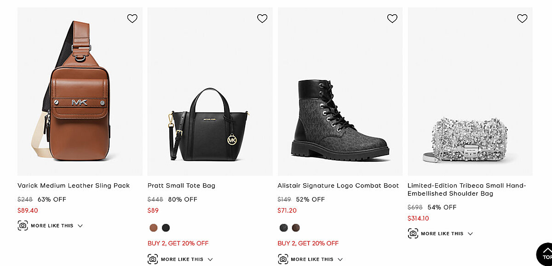Select brown color swatch for Pratt Tote Bag
The width and height of the screenshot is (552, 266).
154,228
